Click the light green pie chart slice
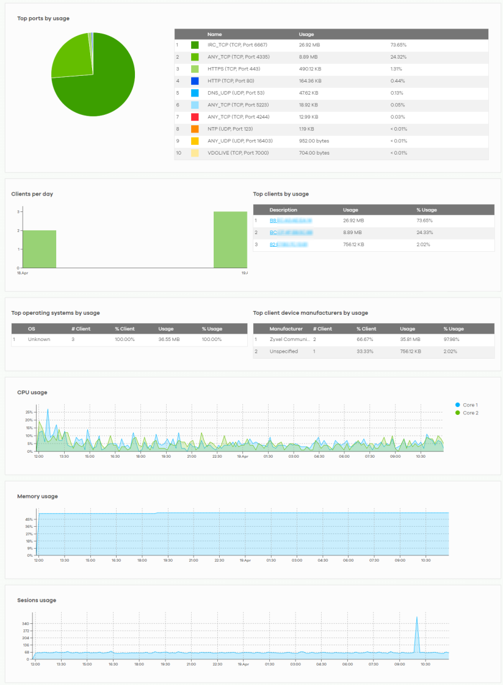This screenshot has width=503, height=685. (x=70, y=58)
